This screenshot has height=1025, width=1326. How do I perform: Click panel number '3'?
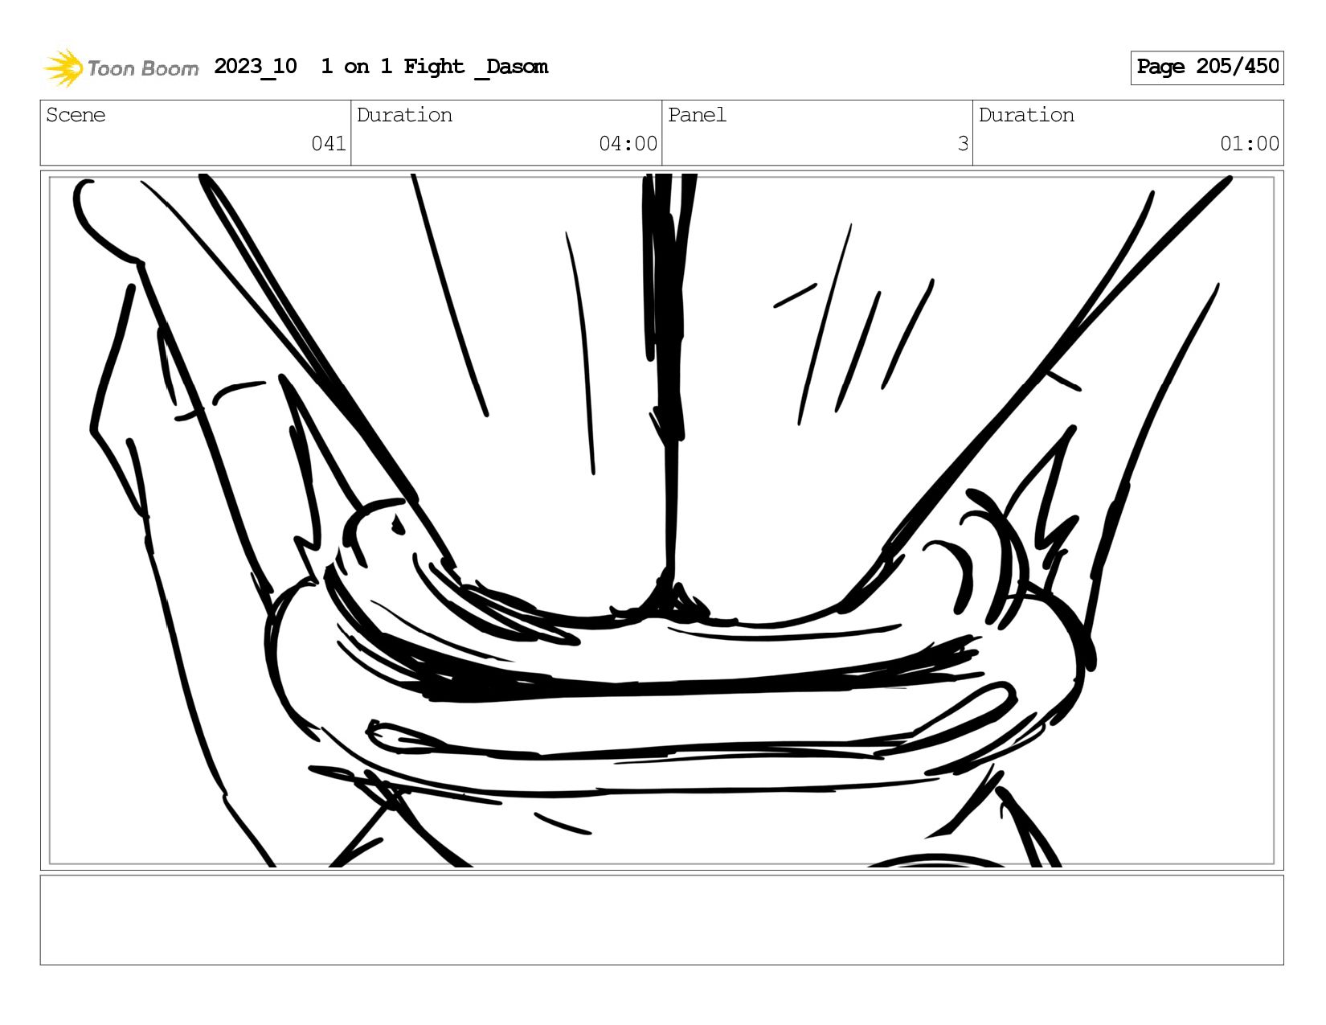[963, 144]
